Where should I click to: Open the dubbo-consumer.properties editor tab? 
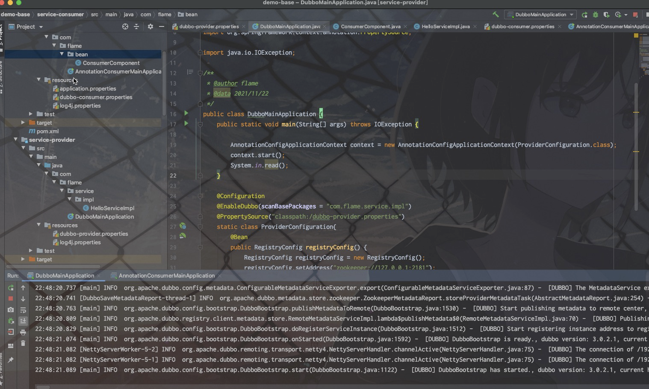coord(522,26)
